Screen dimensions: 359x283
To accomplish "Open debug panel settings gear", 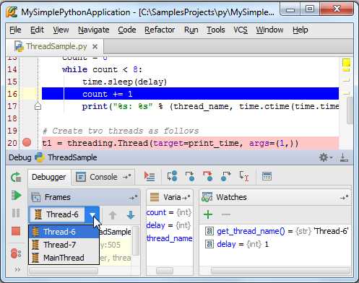I will 325,157.
